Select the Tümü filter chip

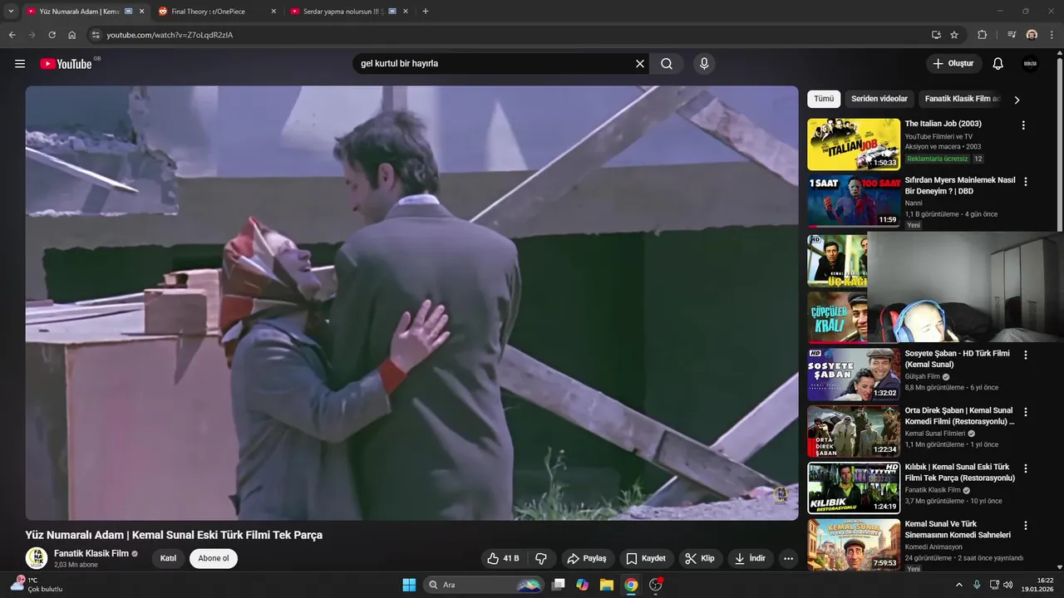click(824, 99)
